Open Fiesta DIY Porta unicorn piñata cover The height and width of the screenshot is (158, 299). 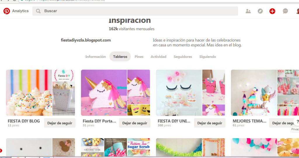(x=104, y=93)
